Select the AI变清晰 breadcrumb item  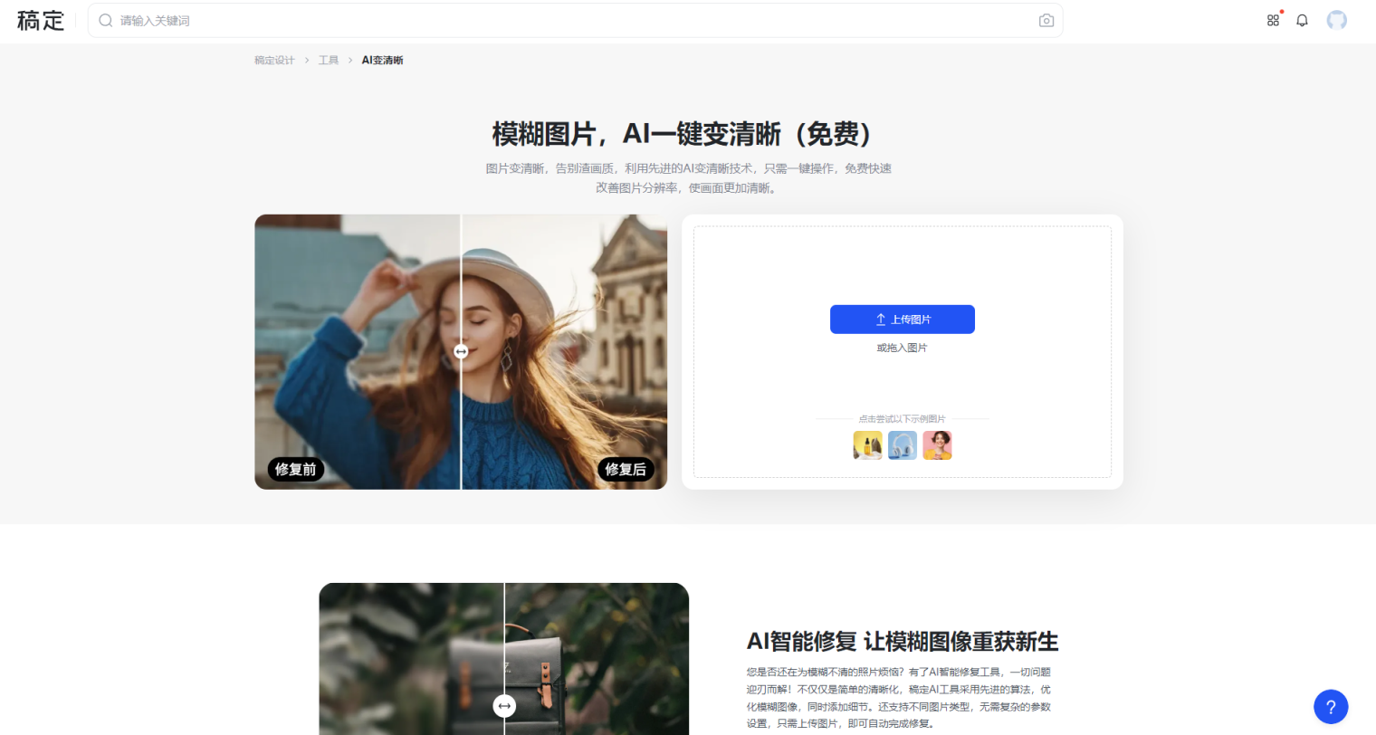(382, 60)
